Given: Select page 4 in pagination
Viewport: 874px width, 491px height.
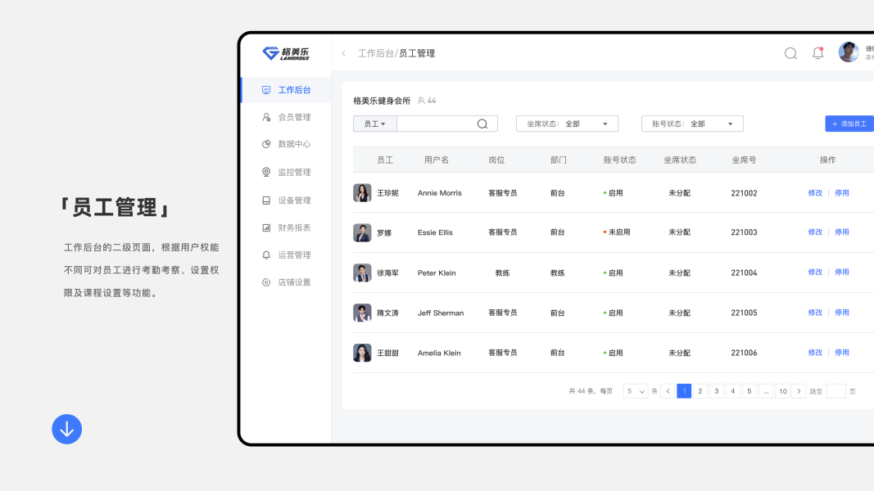Looking at the screenshot, I should pyautogui.click(x=732, y=391).
